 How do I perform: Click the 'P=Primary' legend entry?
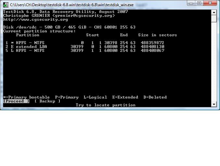(x=67, y=97)
